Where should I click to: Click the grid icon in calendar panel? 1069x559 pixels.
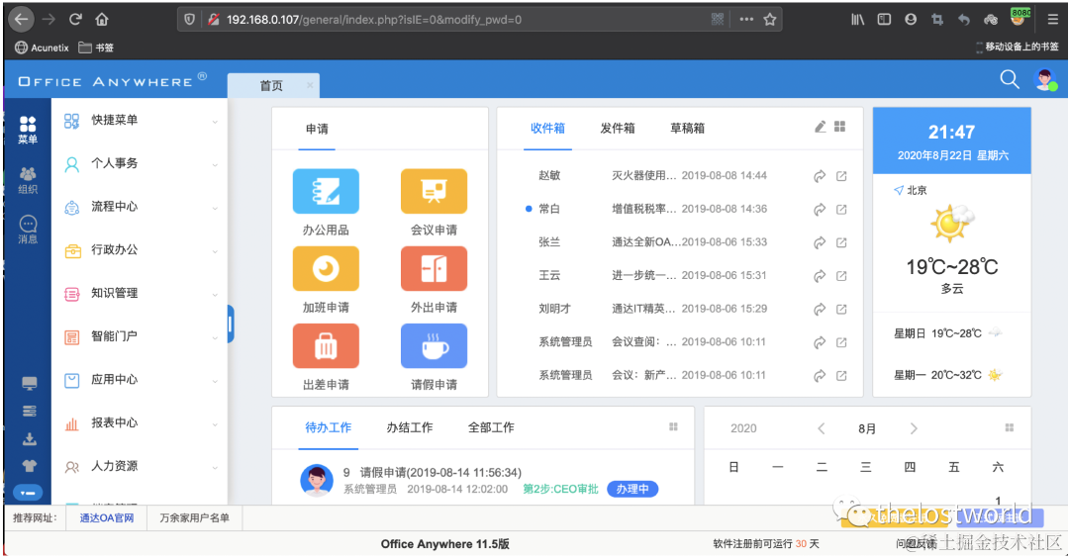(1009, 427)
